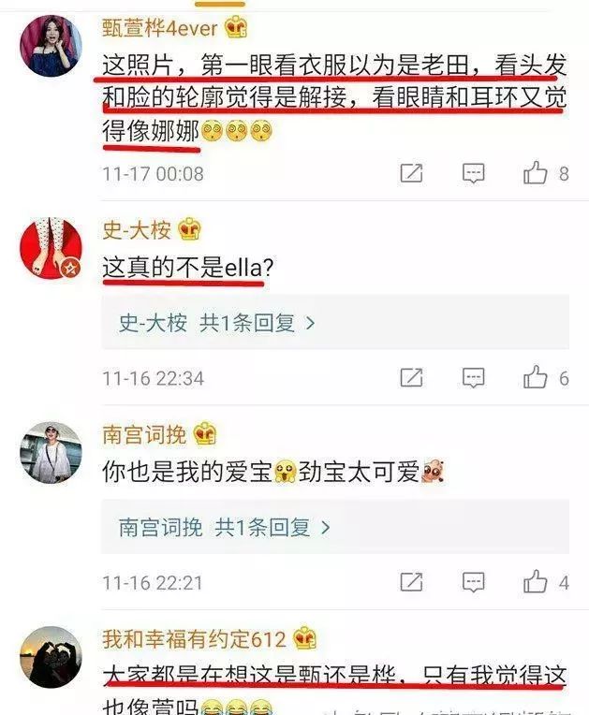Tap the crown badge beside 史-大桉
589x715 pixels.
189,229
